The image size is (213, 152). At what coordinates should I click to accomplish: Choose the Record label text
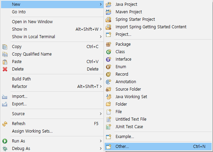tap(122, 74)
